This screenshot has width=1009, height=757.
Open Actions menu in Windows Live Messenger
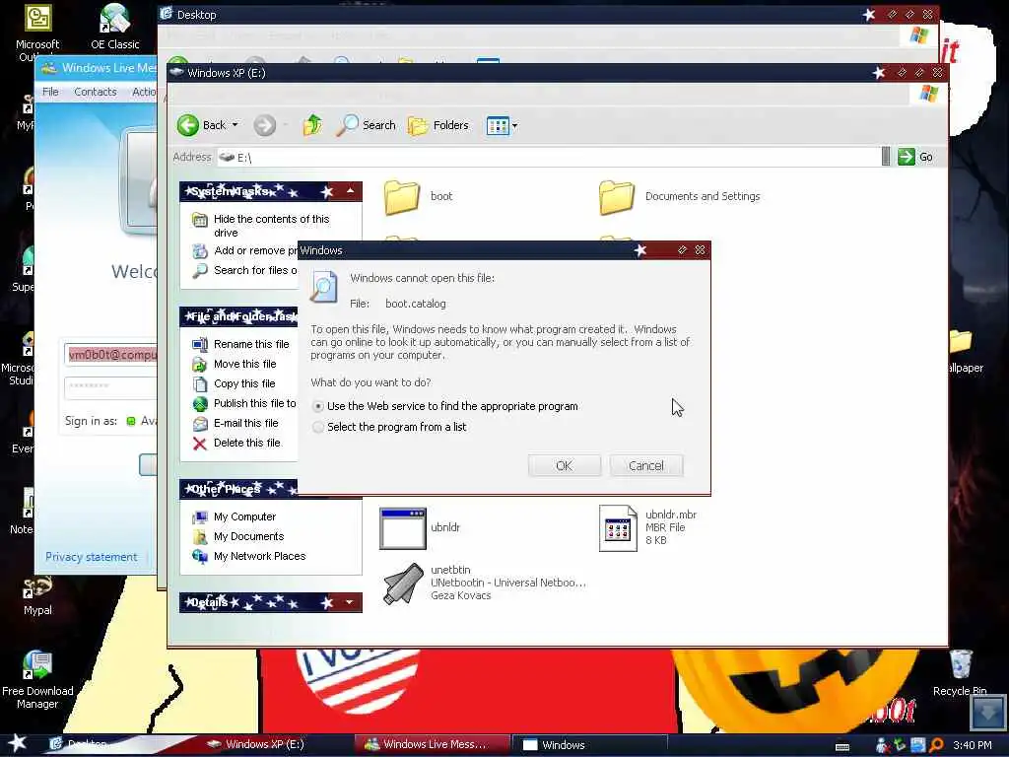[x=144, y=92]
